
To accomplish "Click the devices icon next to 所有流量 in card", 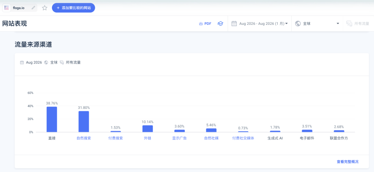I will [62, 62].
